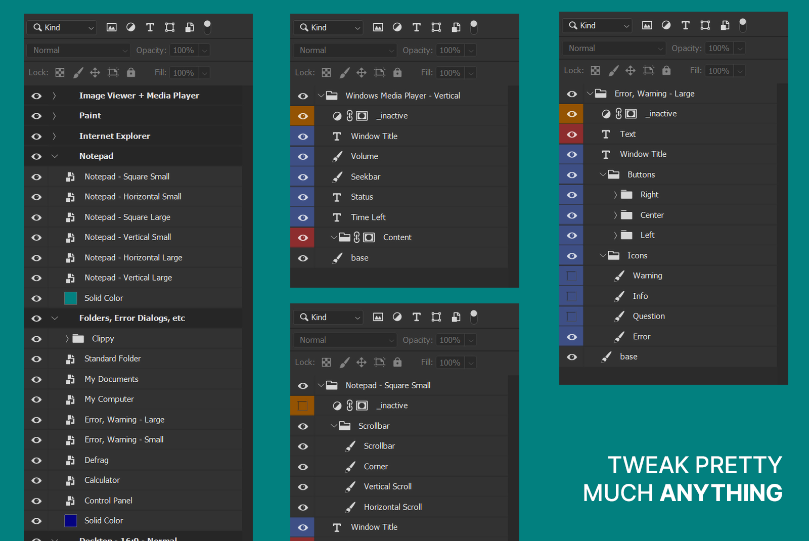This screenshot has width=809, height=541.
Task: Filter pixel layers in the left Layers panel
Action: [112, 27]
